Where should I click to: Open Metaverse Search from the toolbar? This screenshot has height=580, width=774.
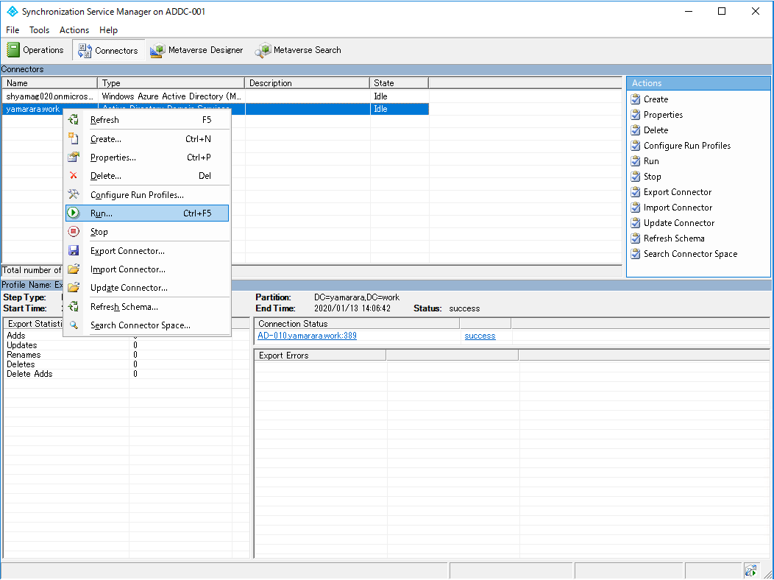pos(298,50)
